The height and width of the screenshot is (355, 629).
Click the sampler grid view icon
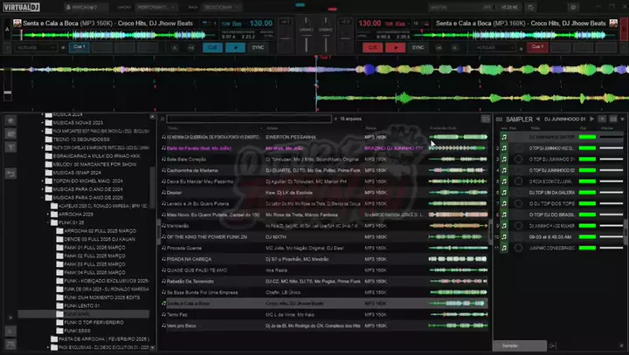pos(499,119)
